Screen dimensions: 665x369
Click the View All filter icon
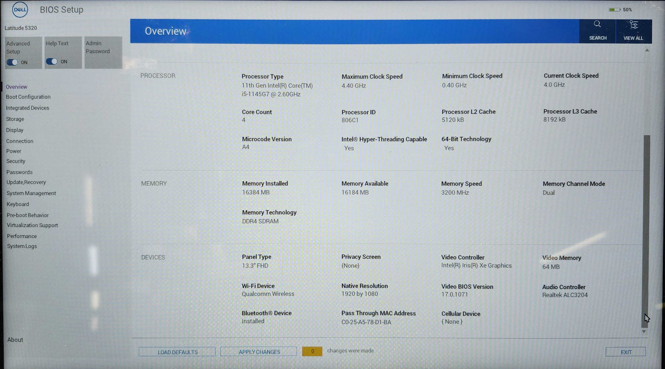633,25
